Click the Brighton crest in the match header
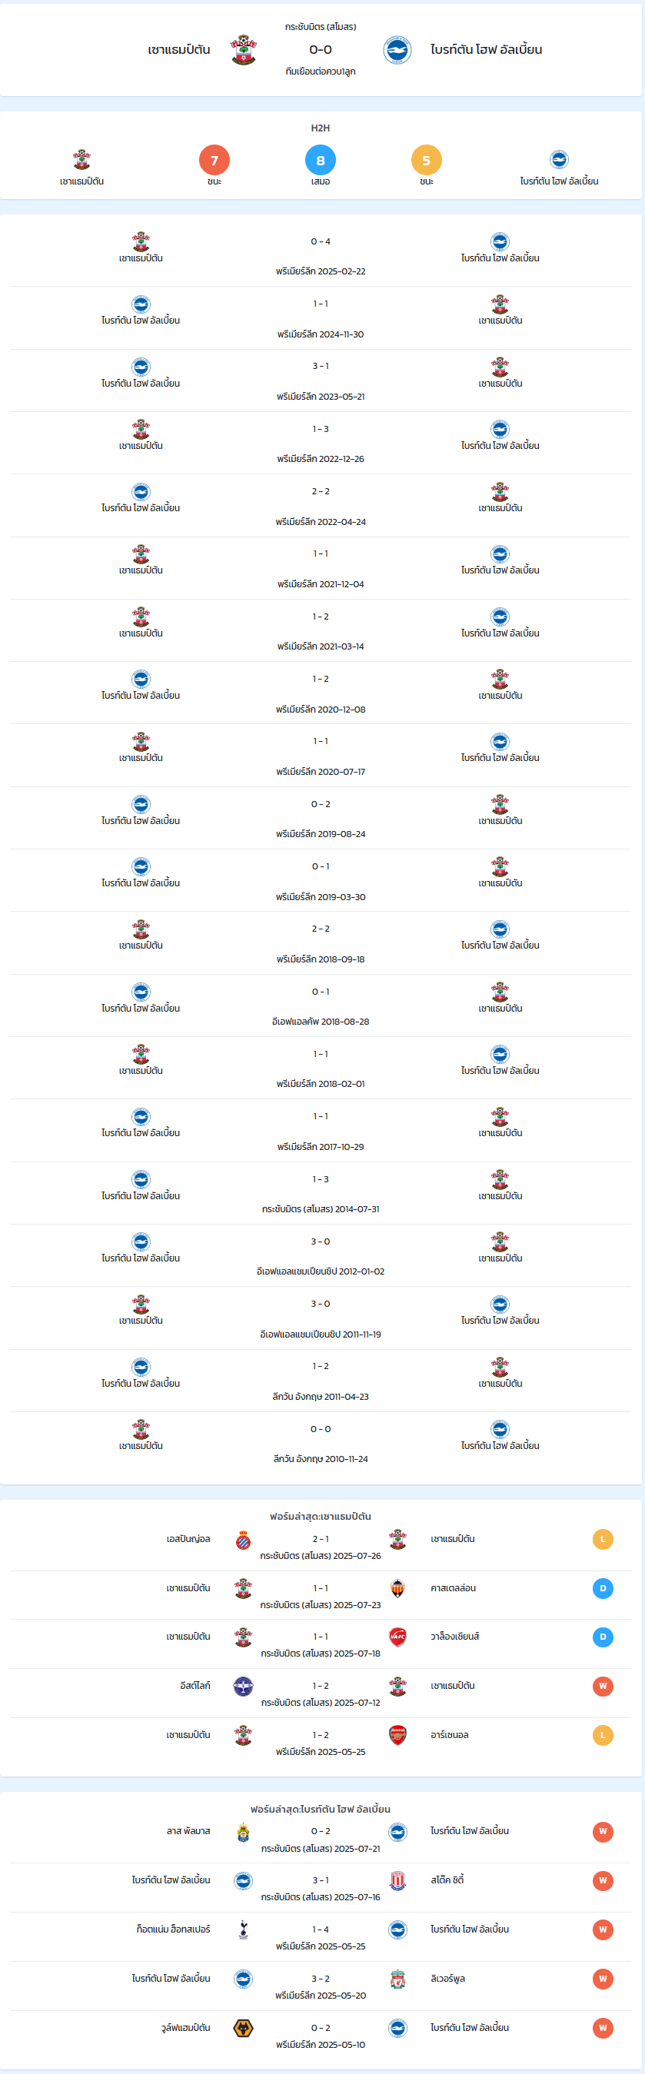Viewport: 645px width, 2074px height. click(x=397, y=50)
